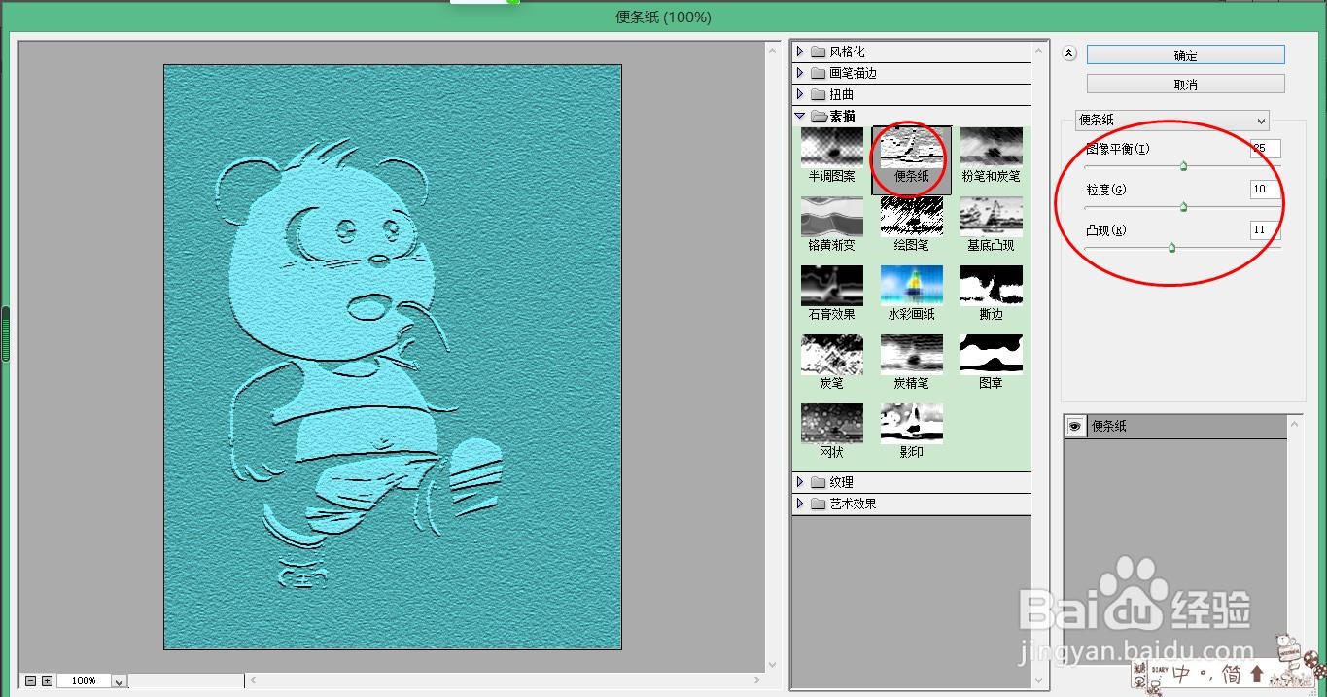Select the 炭精笔 filter thumbnail
The width and height of the screenshot is (1327, 697).
point(911,354)
